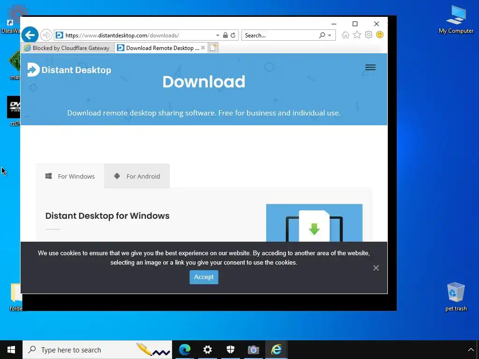Image resolution: width=479 pixels, height=359 pixels.
Task: Click the download illustration image
Action: 314,223
